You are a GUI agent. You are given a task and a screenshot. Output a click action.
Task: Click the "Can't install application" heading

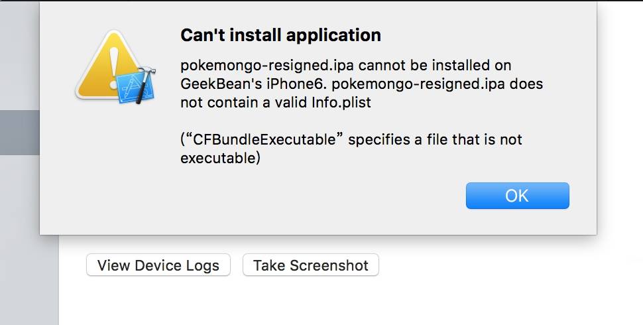tap(280, 35)
